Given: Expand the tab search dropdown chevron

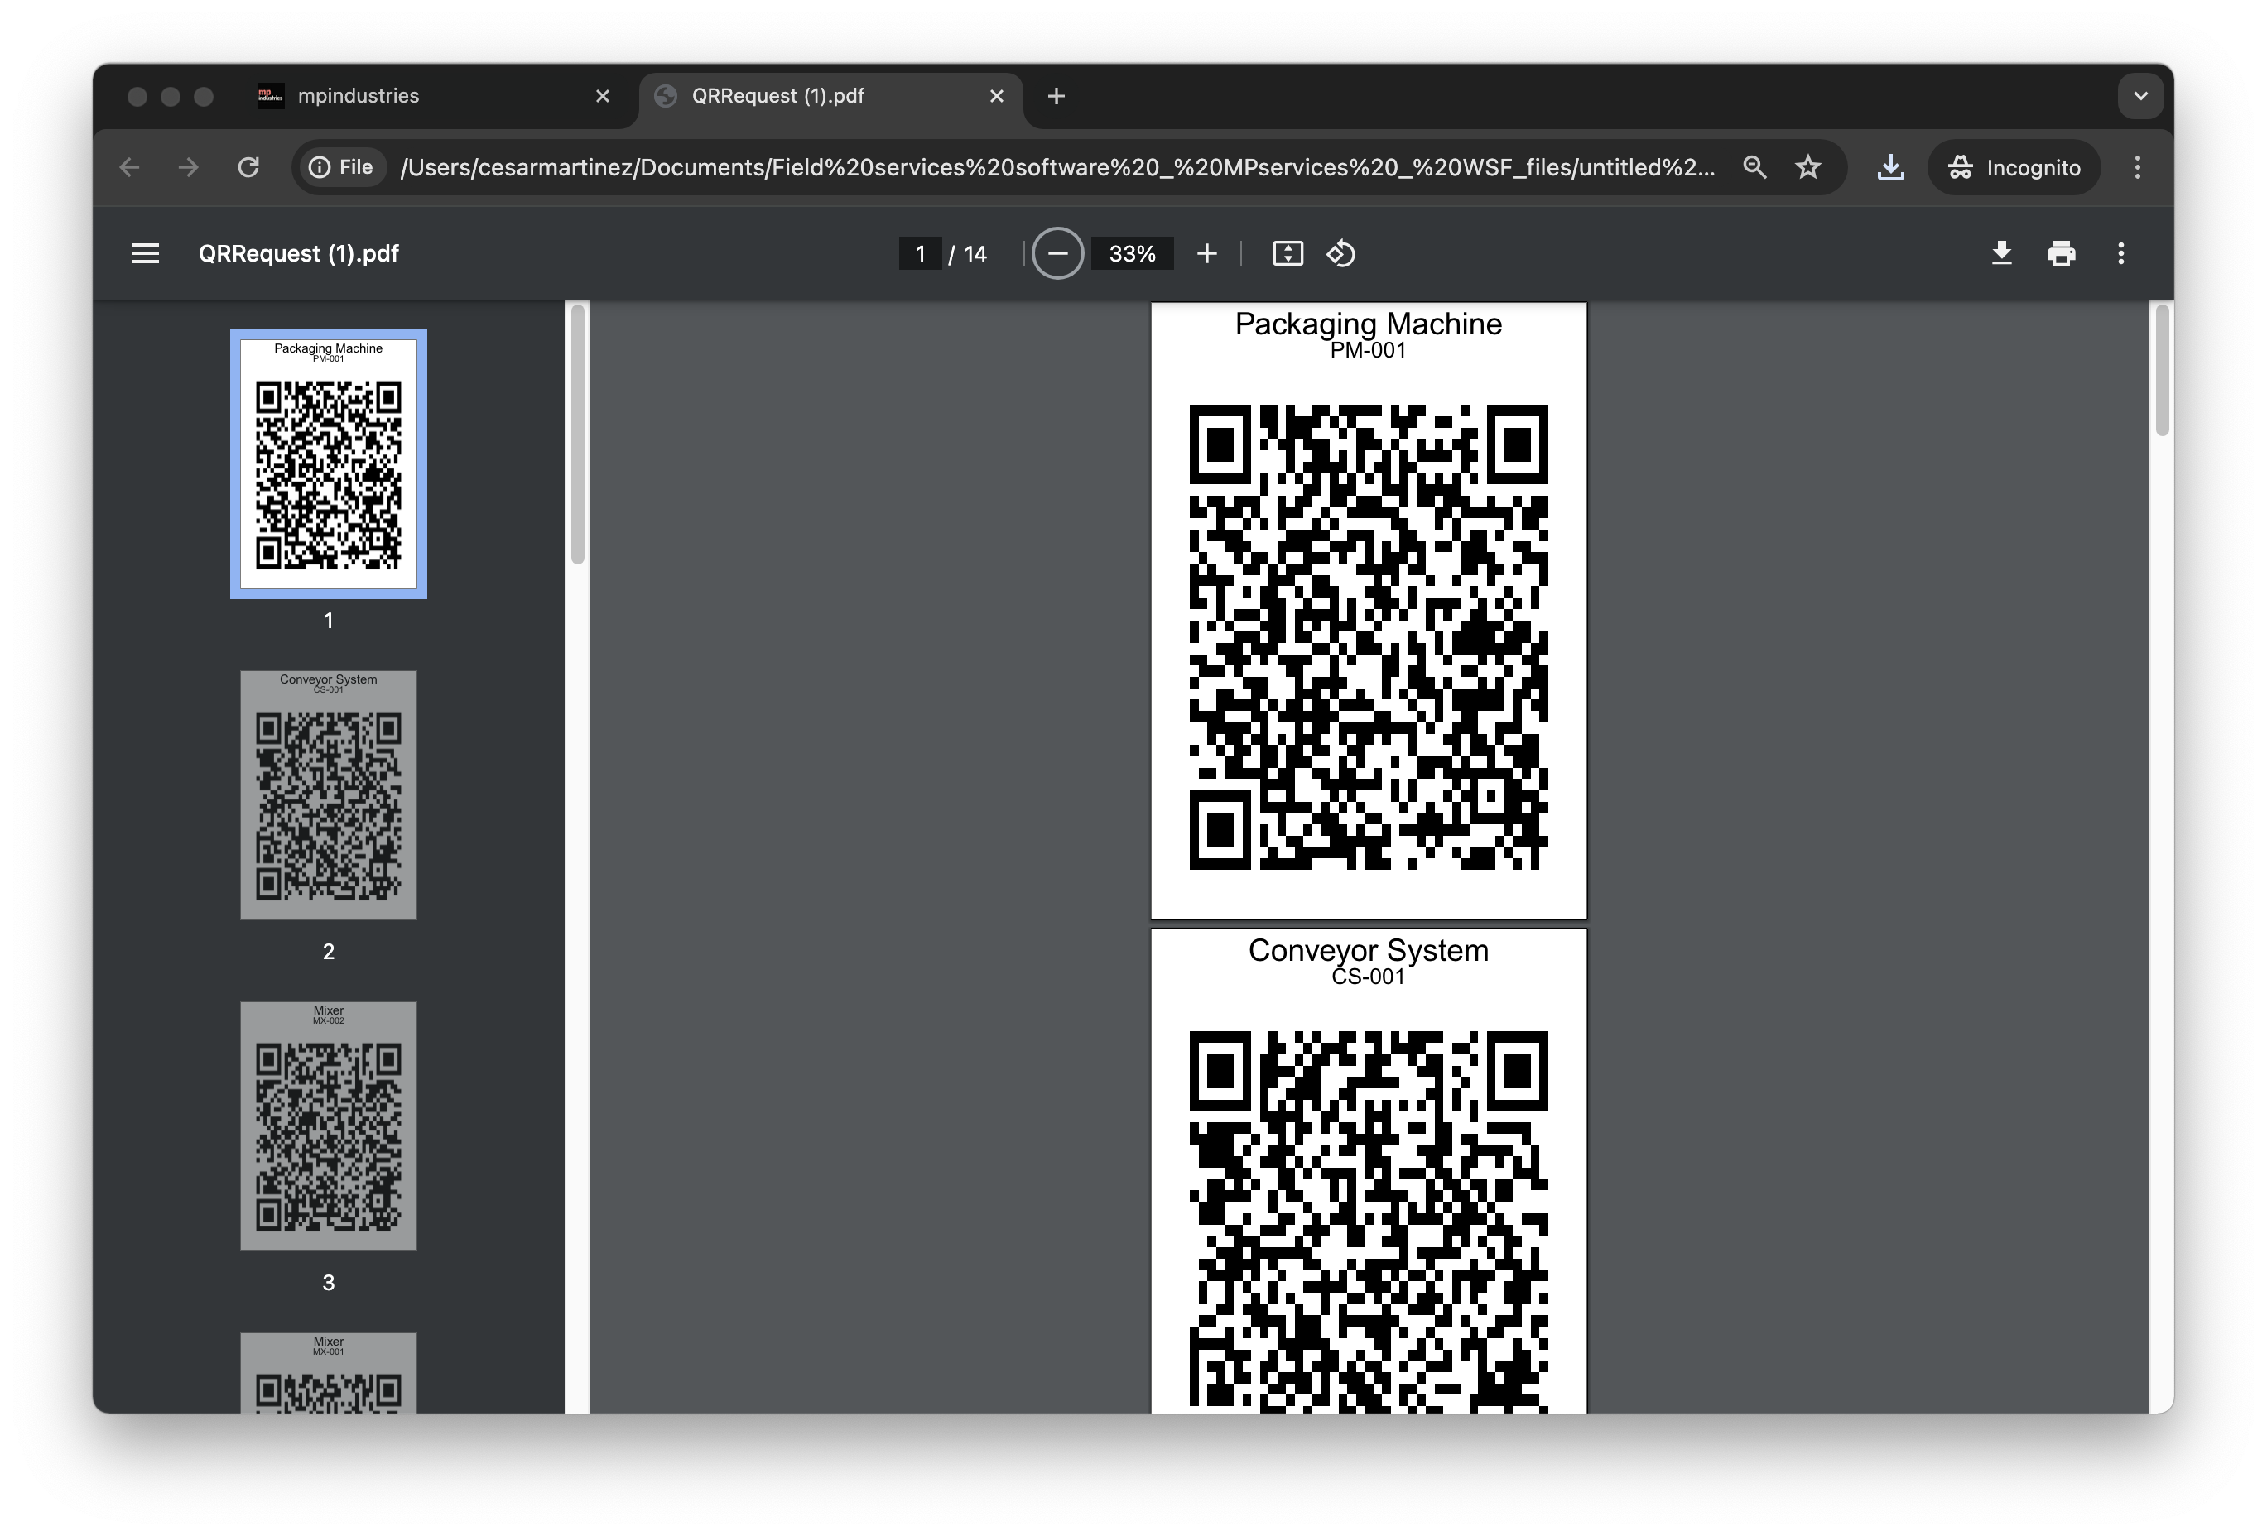Looking at the screenshot, I should point(2140,95).
